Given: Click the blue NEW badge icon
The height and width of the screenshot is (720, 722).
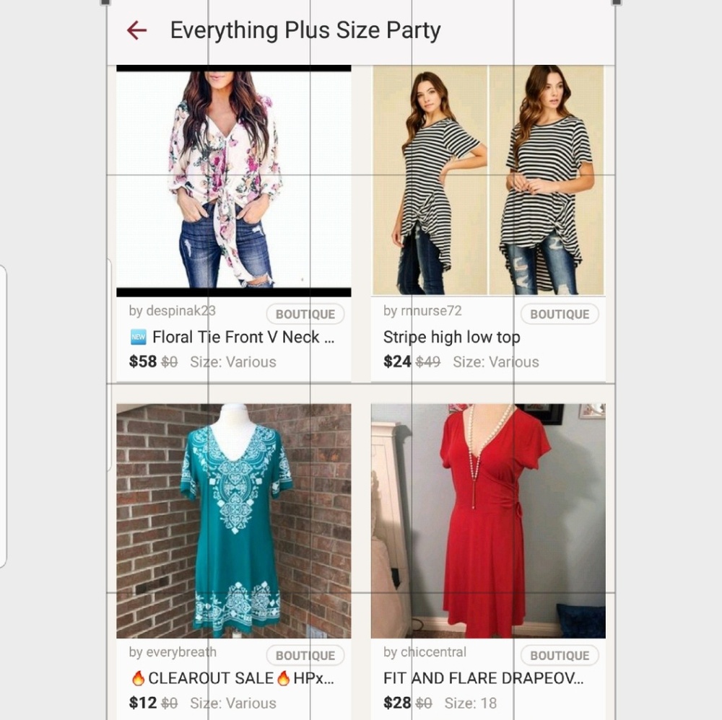Looking at the screenshot, I should tap(139, 337).
